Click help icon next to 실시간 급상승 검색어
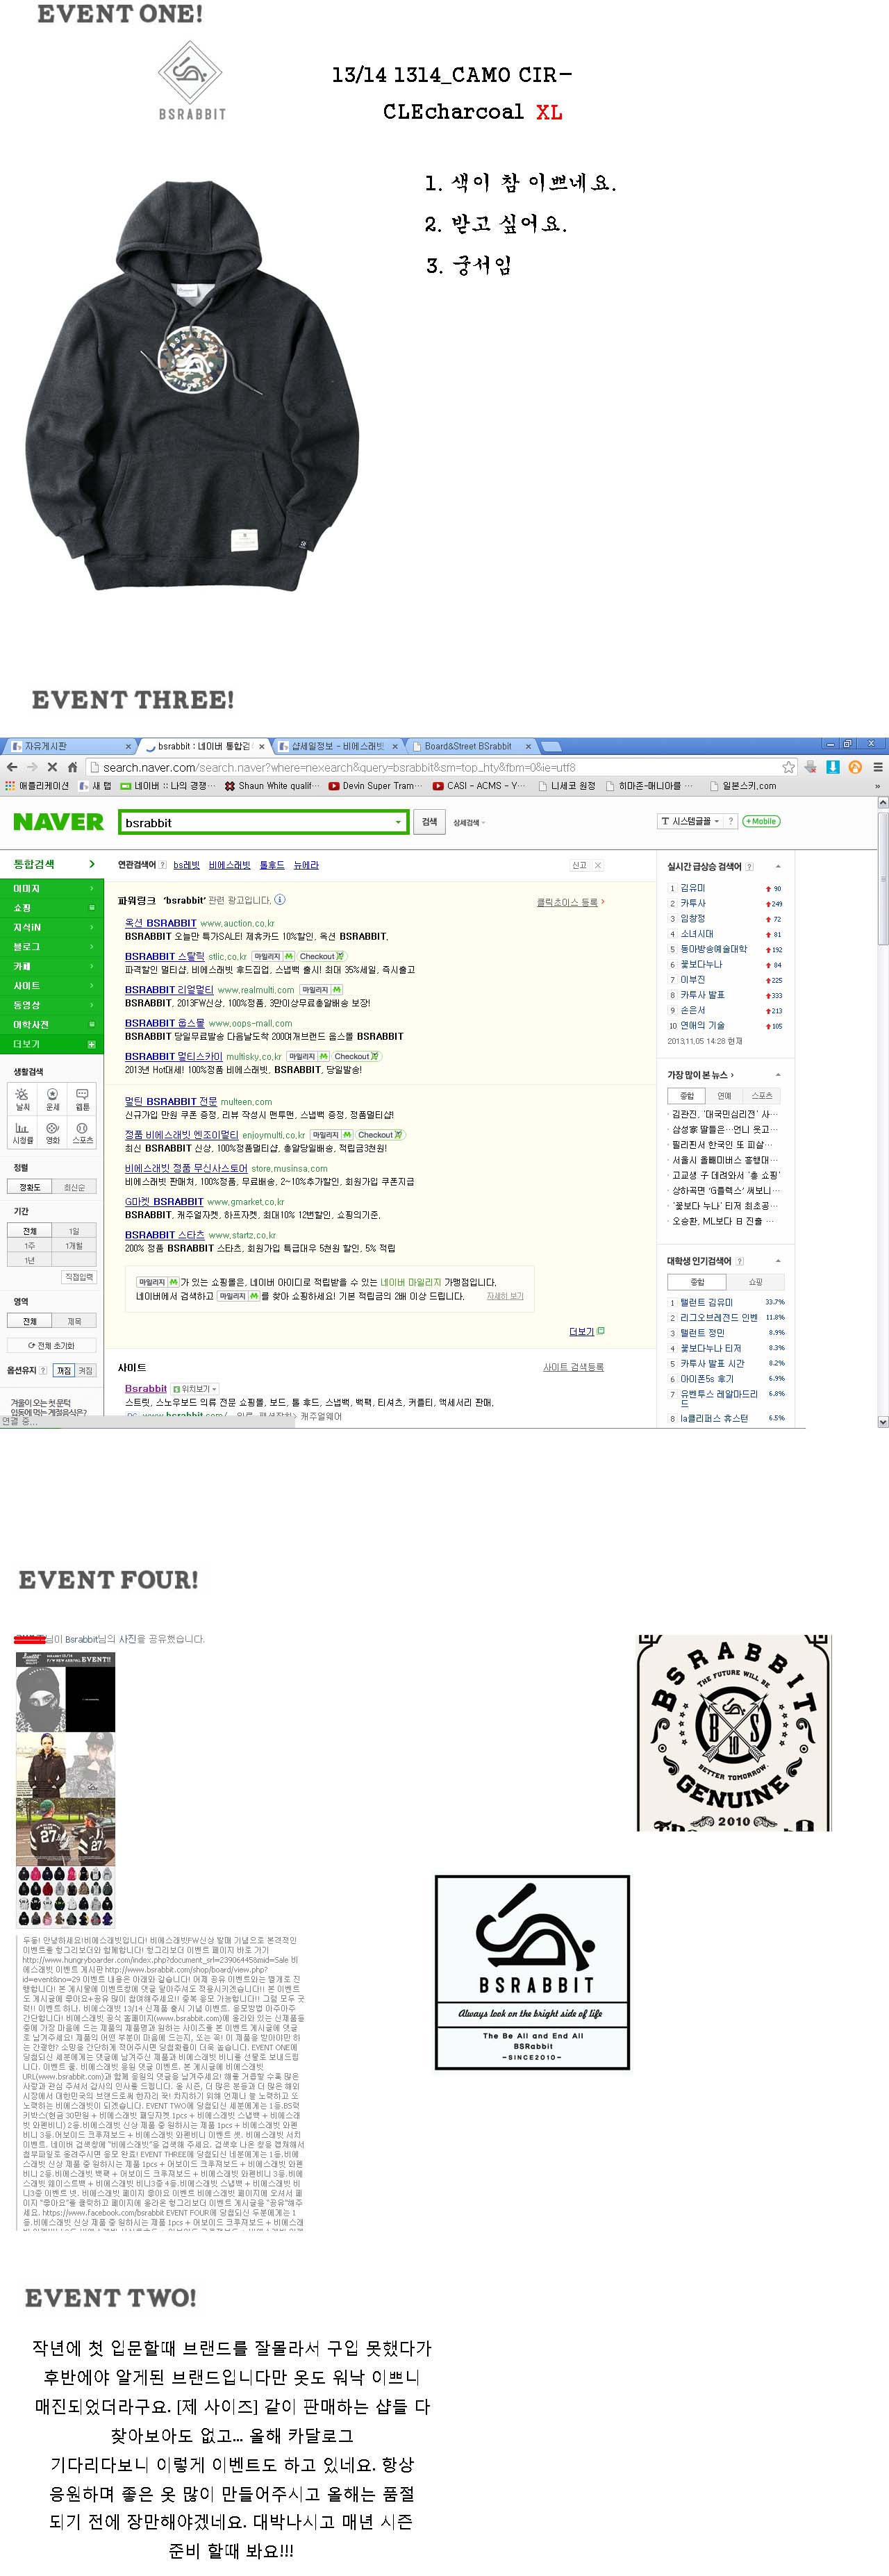 point(749,866)
